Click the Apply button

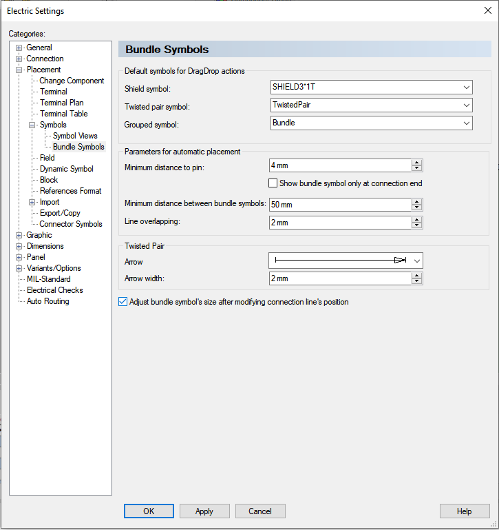(204, 511)
